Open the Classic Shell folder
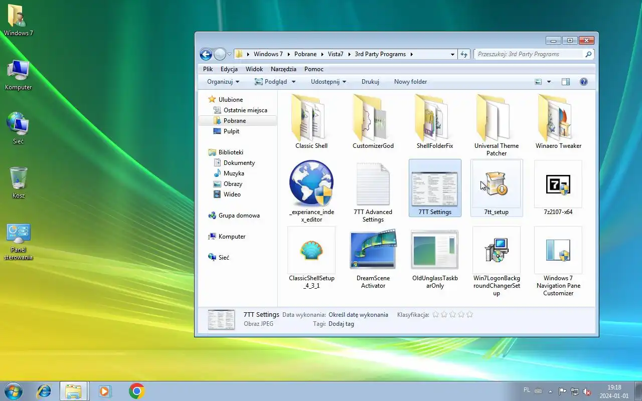Image resolution: width=642 pixels, height=401 pixels. pyautogui.click(x=311, y=121)
